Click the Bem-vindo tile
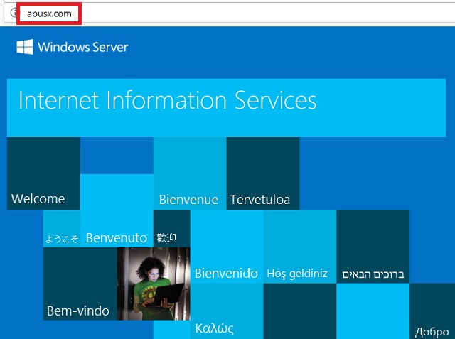The height and width of the screenshot is (339, 455). point(80,284)
